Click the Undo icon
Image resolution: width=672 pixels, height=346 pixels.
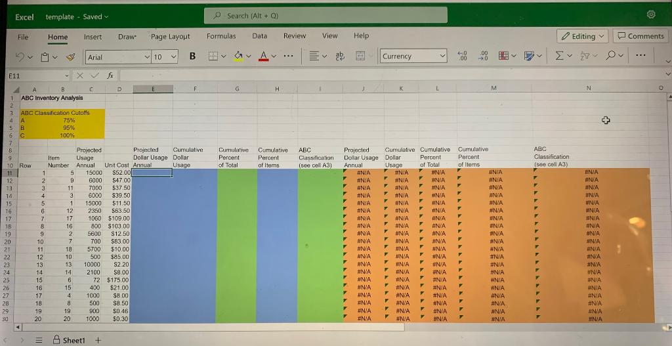point(19,57)
